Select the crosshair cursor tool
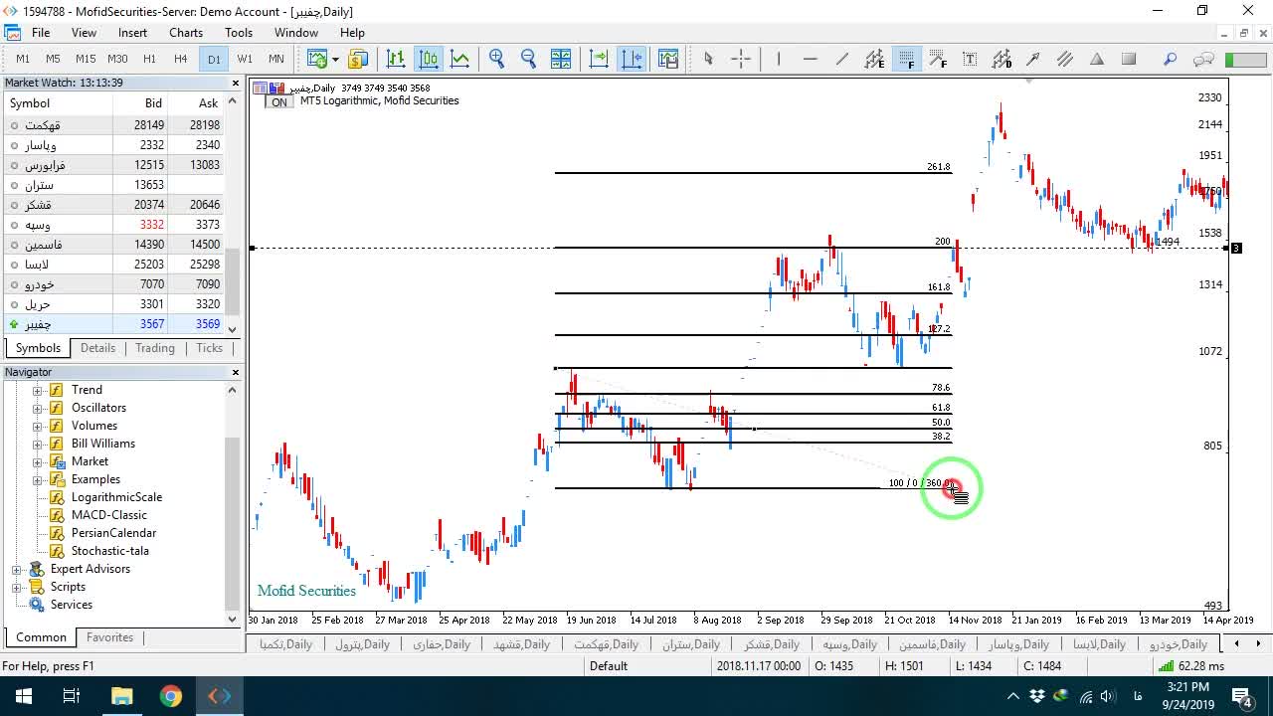The image size is (1273, 716). pyautogui.click(x=741, y=59)
